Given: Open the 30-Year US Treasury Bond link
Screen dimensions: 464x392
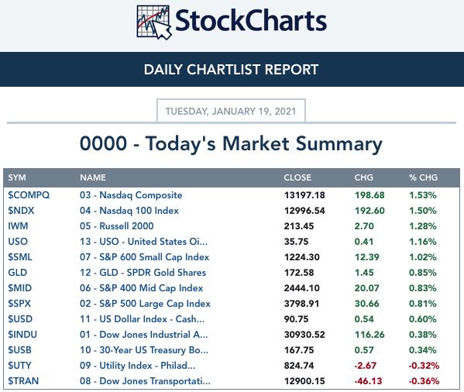Looking at the screenshot, I should point(144,350).
